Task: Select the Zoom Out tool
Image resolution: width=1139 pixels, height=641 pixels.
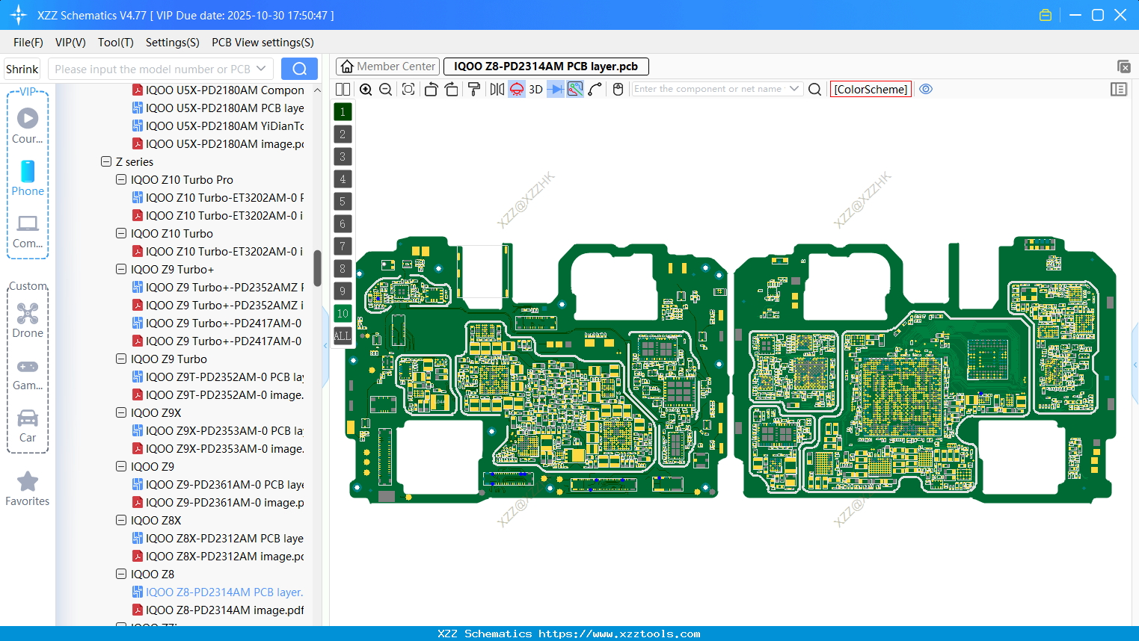Action: (x=384, y=89)
